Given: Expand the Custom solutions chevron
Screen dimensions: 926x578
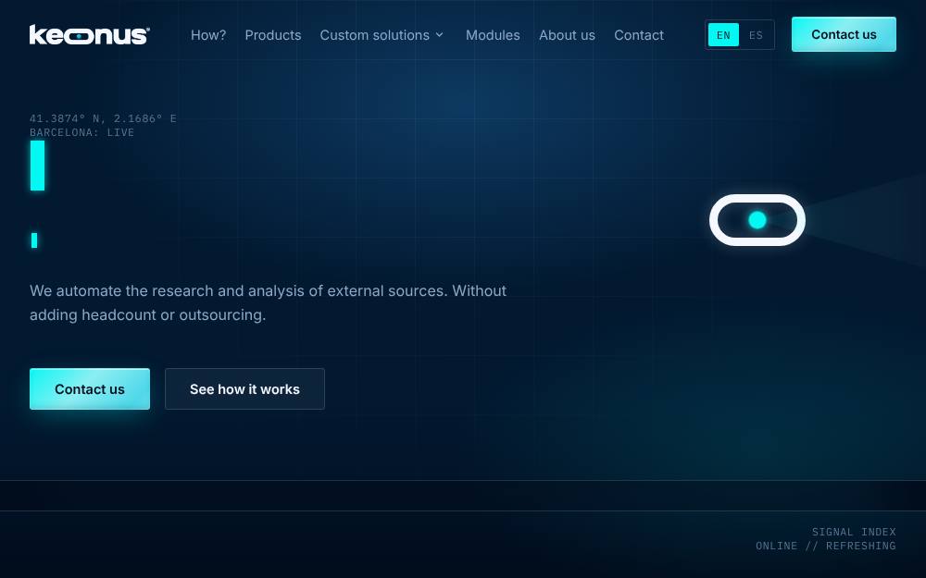Looking at the screenshot, I should (x=439, y=35).
